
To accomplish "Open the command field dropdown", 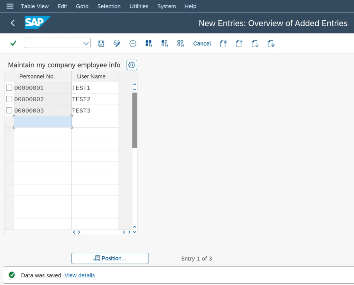I will click(x=86, y=43).
